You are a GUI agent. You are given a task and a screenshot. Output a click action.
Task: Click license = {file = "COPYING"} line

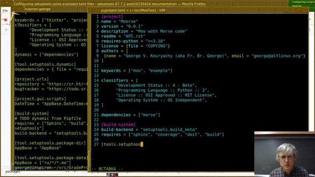click(x=135, y=46)
